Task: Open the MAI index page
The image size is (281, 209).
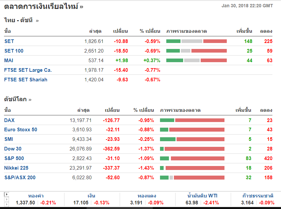Action: click(x=9, y=61)
